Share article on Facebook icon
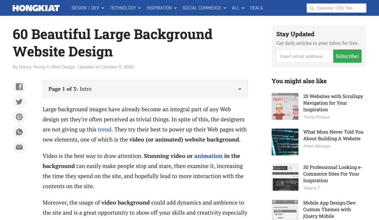 coord(19,87)
